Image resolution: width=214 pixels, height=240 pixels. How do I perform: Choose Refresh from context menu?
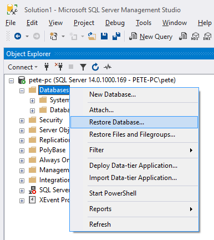point(134,224)
